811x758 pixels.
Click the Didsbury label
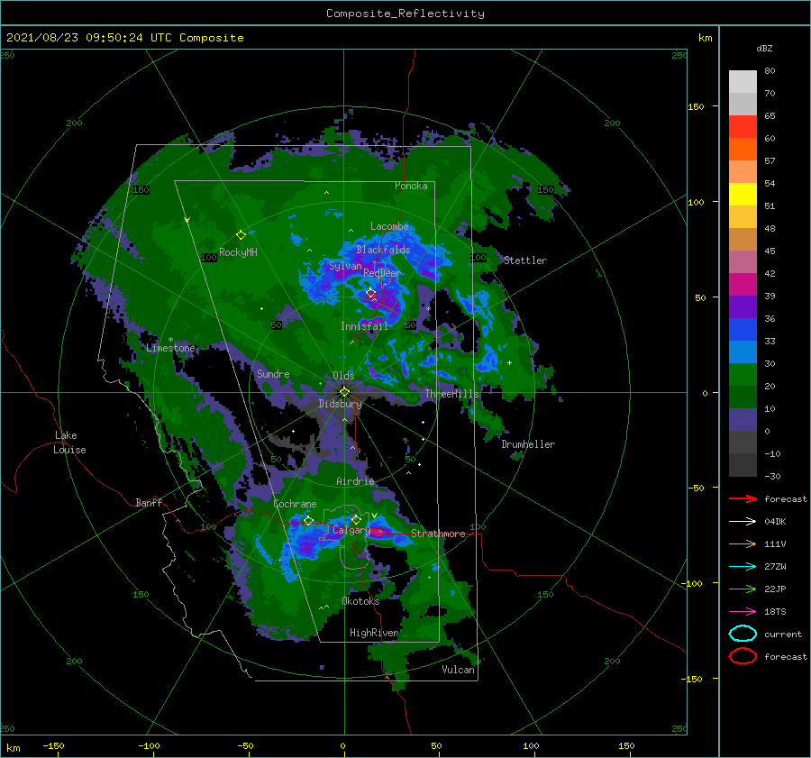[340, 404]
